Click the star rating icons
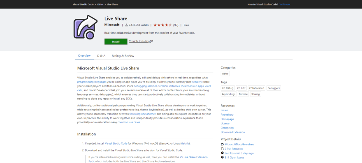This screenshot has width=362, height=163. pos(162,25)
